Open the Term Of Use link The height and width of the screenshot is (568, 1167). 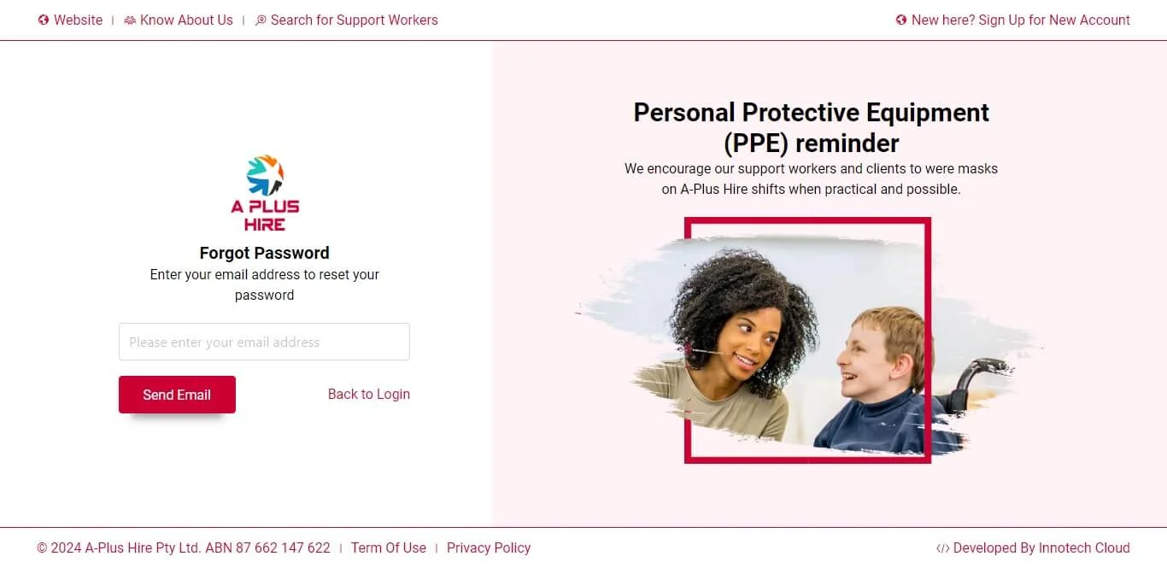pos(389,548)
